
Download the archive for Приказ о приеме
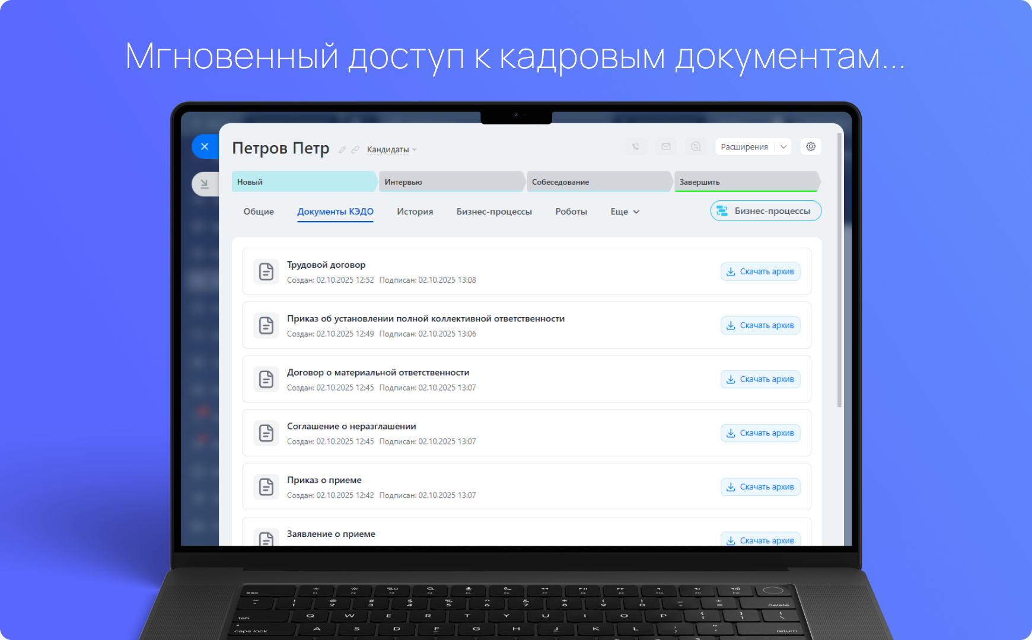760,487
